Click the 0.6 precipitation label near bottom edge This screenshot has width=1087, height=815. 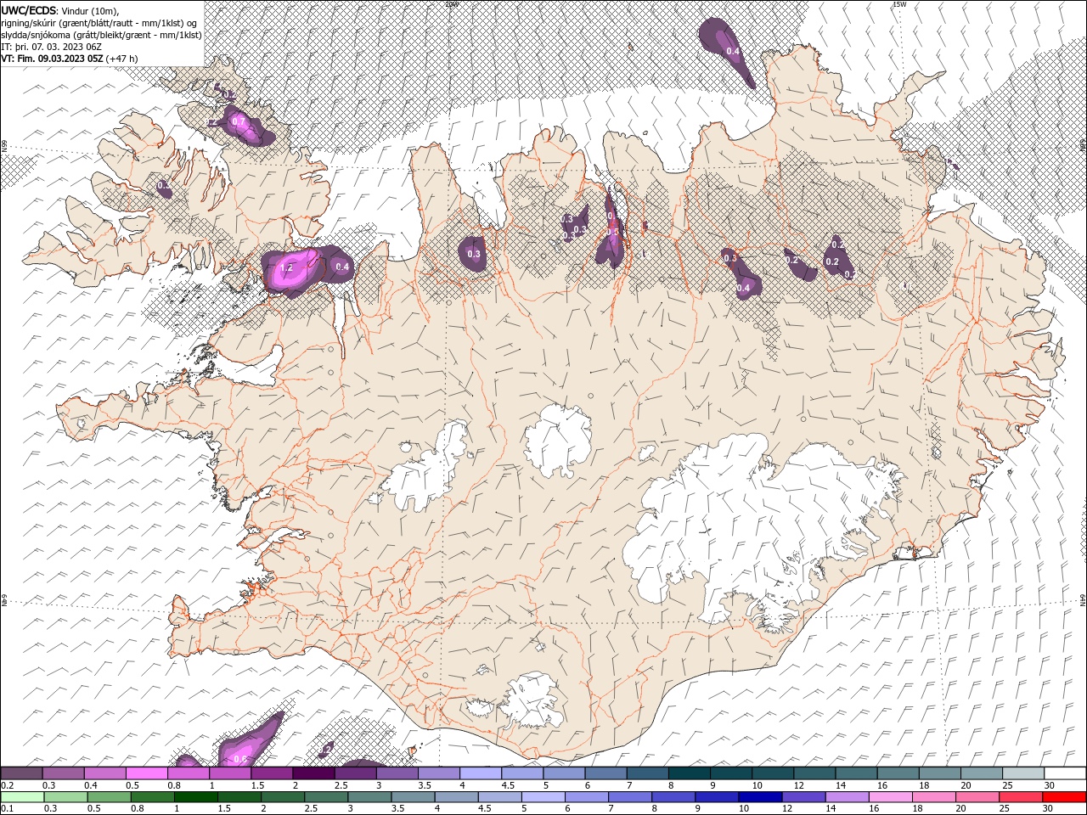coord(240,759)
